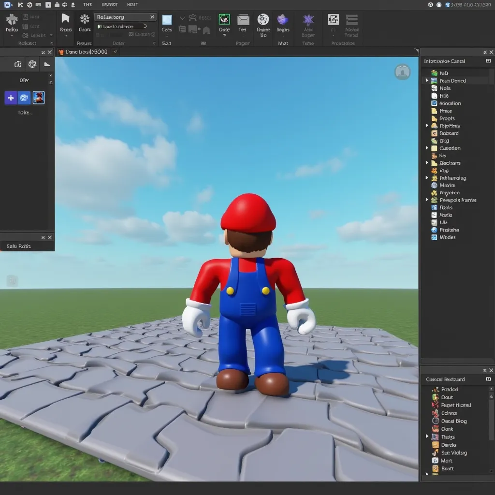Select the Mario character thumbnail under Dier
The image size is (495, 495).
[x=39, y=98]
